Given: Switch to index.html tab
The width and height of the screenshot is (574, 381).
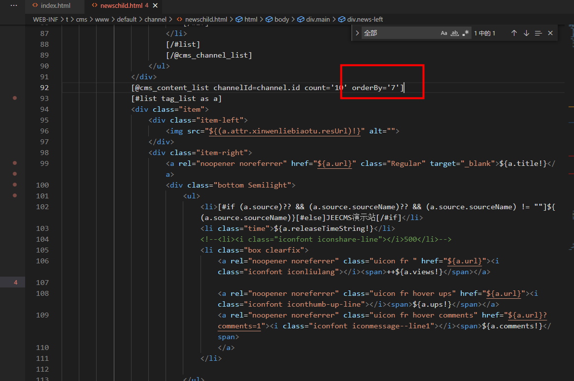Looking at the screenshot, I should [55, 6].
